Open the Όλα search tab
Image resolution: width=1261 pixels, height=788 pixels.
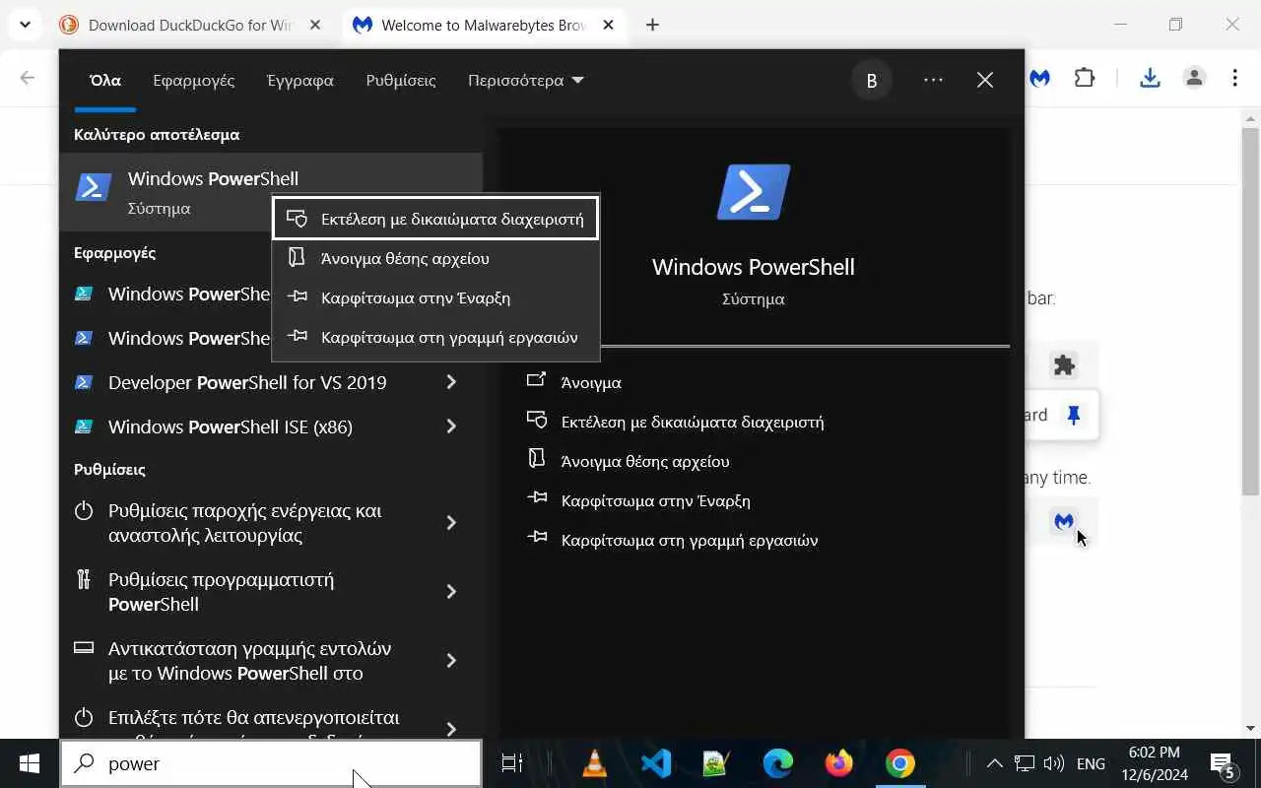tap(105, 81)
